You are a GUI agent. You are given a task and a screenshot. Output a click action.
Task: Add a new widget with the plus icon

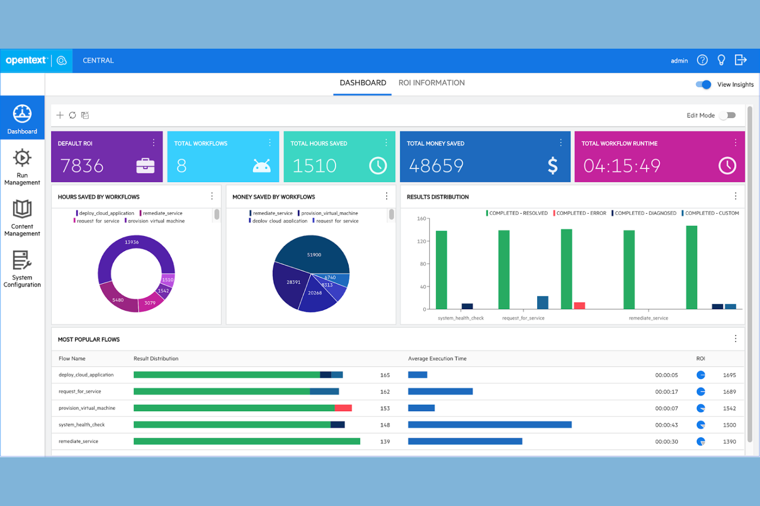coord(60,115)
